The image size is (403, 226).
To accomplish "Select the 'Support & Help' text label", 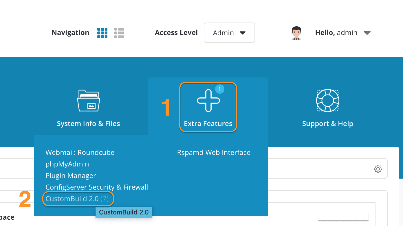I will pos(327,124).
